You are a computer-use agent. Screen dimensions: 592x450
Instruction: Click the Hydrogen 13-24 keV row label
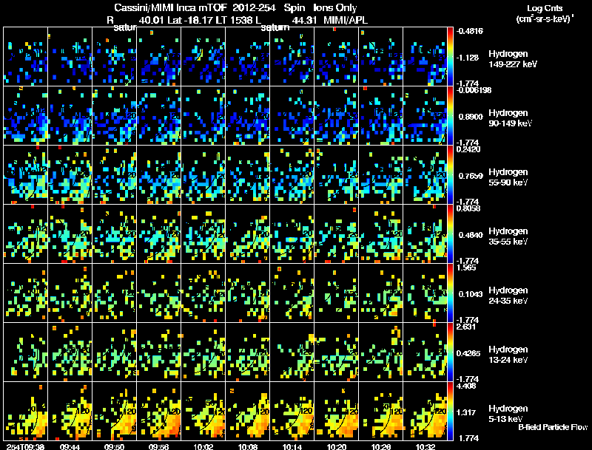508,355
